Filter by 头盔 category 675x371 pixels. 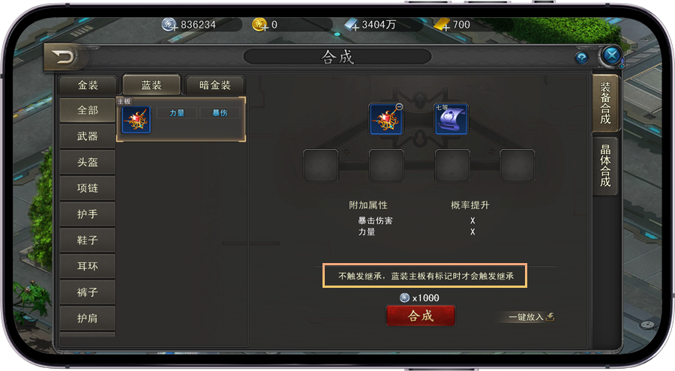[88, 162]
